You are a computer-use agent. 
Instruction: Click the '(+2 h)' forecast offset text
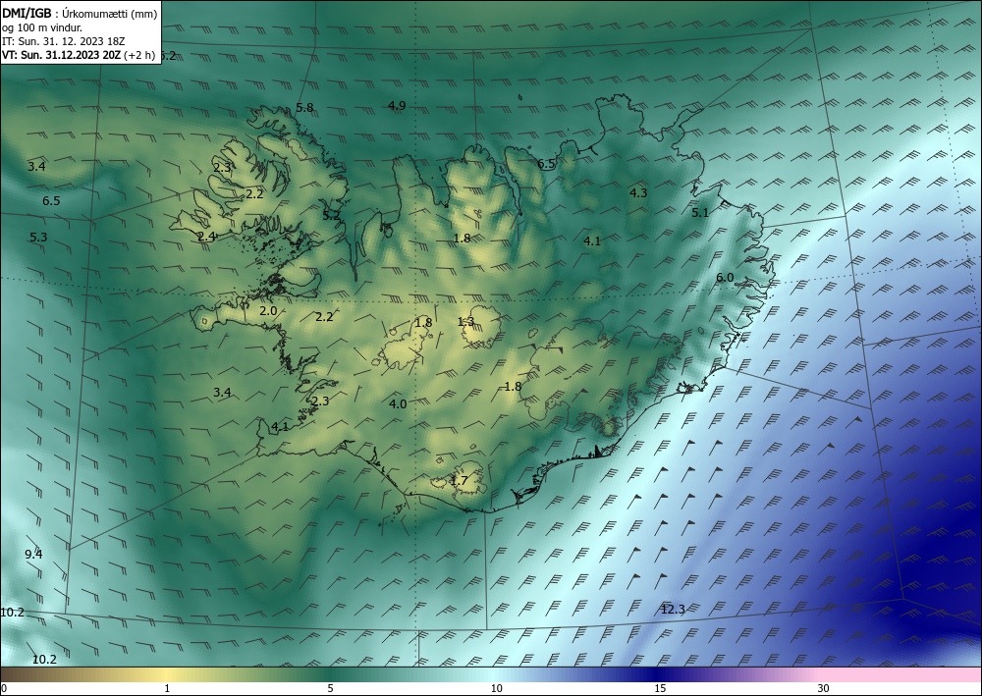[139, 55]
